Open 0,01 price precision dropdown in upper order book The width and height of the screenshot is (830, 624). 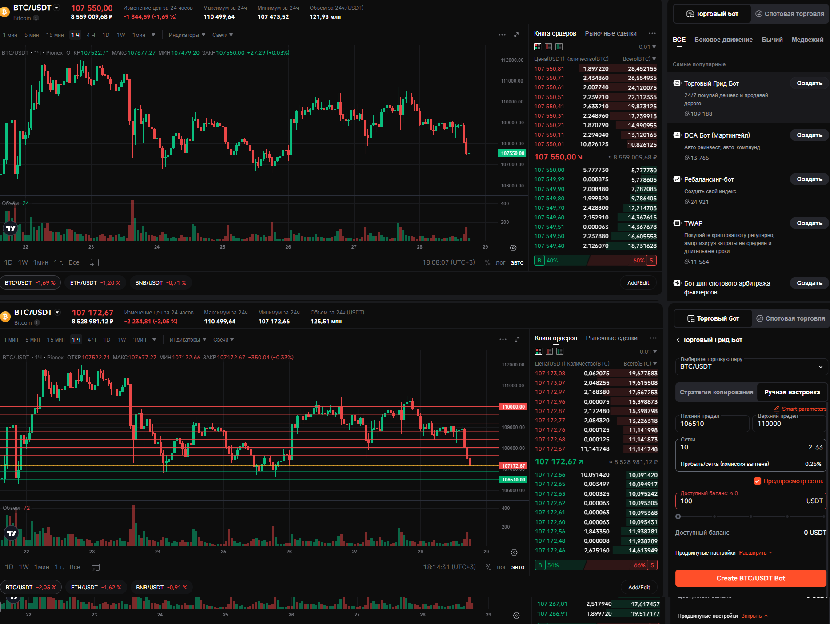click(x=647, y=47)
